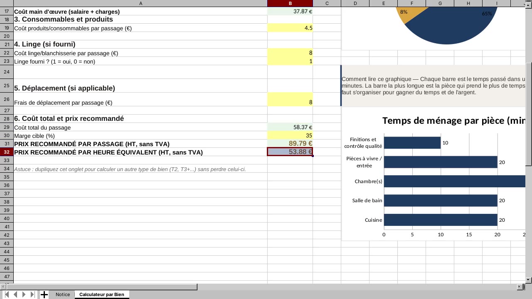
Task: Click the Finitions et contrôle qualité bar
Action: point(412,142)
